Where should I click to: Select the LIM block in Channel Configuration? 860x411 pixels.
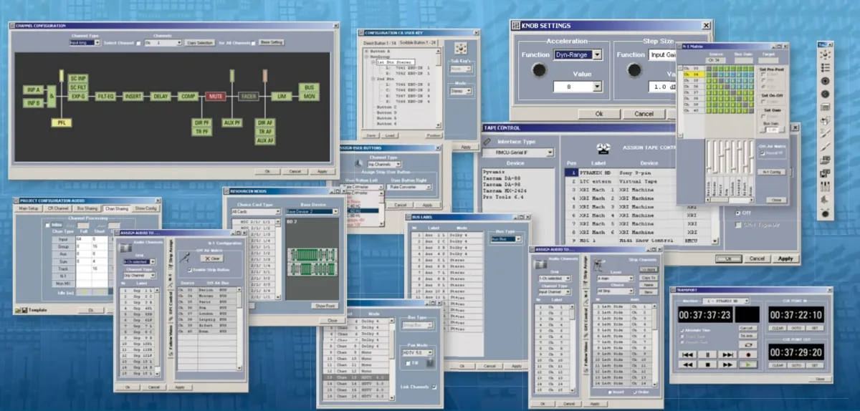[x=282, y=96]
